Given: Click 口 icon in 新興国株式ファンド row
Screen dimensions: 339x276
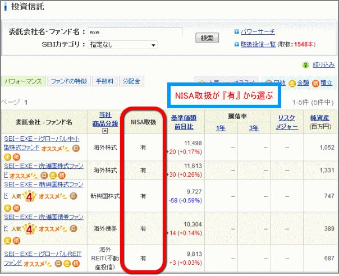Looking at the screenshot, I should pos(74,196).
